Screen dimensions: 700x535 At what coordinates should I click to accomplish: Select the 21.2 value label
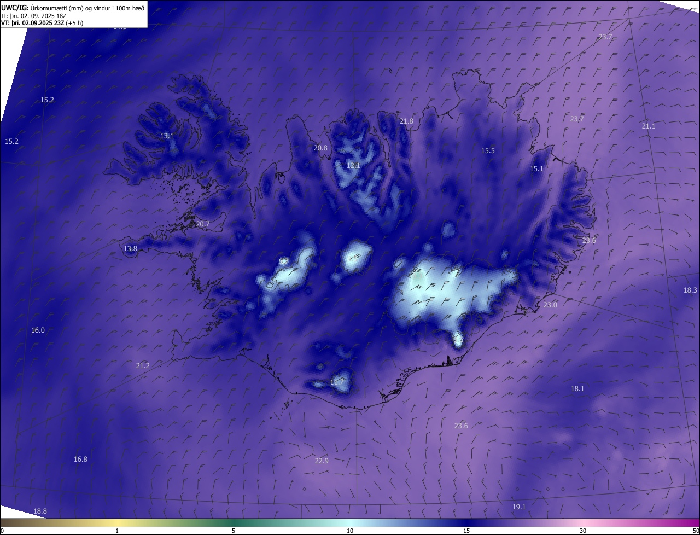click(143, 365)
